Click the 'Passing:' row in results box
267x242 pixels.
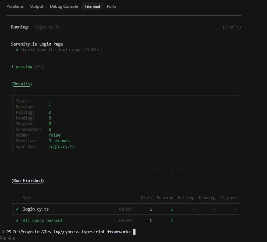[x=34, y=106]
